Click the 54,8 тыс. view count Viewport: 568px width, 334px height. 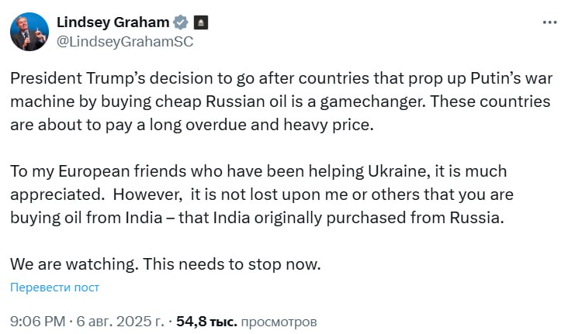pyautogui.click(x=206, y=320)
